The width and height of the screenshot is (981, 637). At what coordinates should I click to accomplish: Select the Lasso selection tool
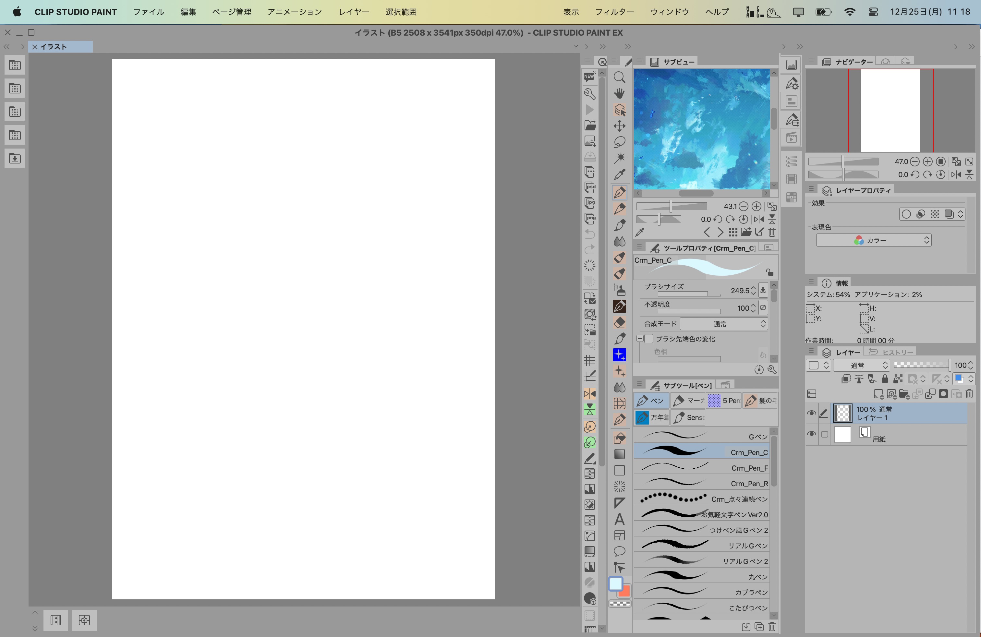619,142
